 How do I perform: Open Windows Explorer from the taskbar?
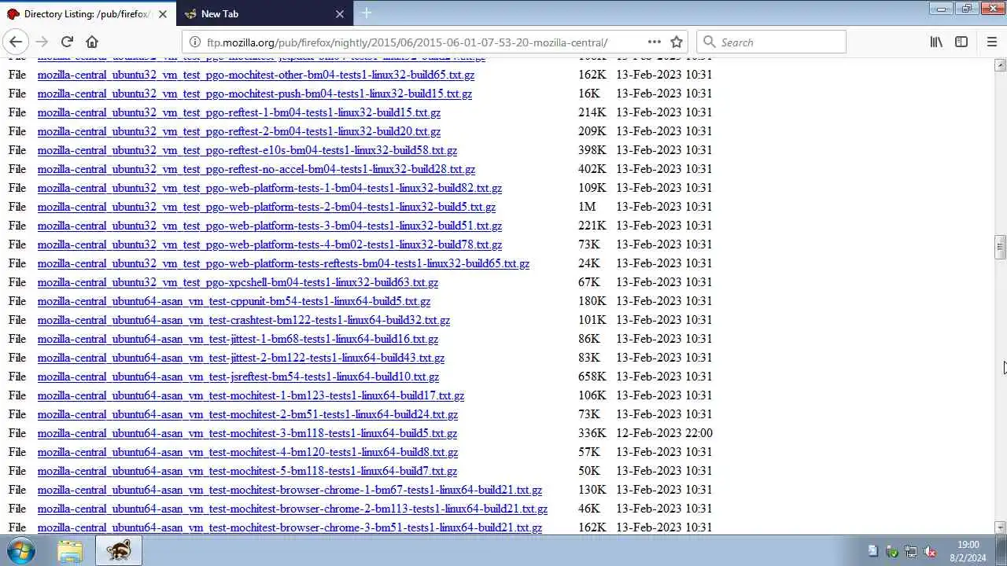(x=70, y=551)
